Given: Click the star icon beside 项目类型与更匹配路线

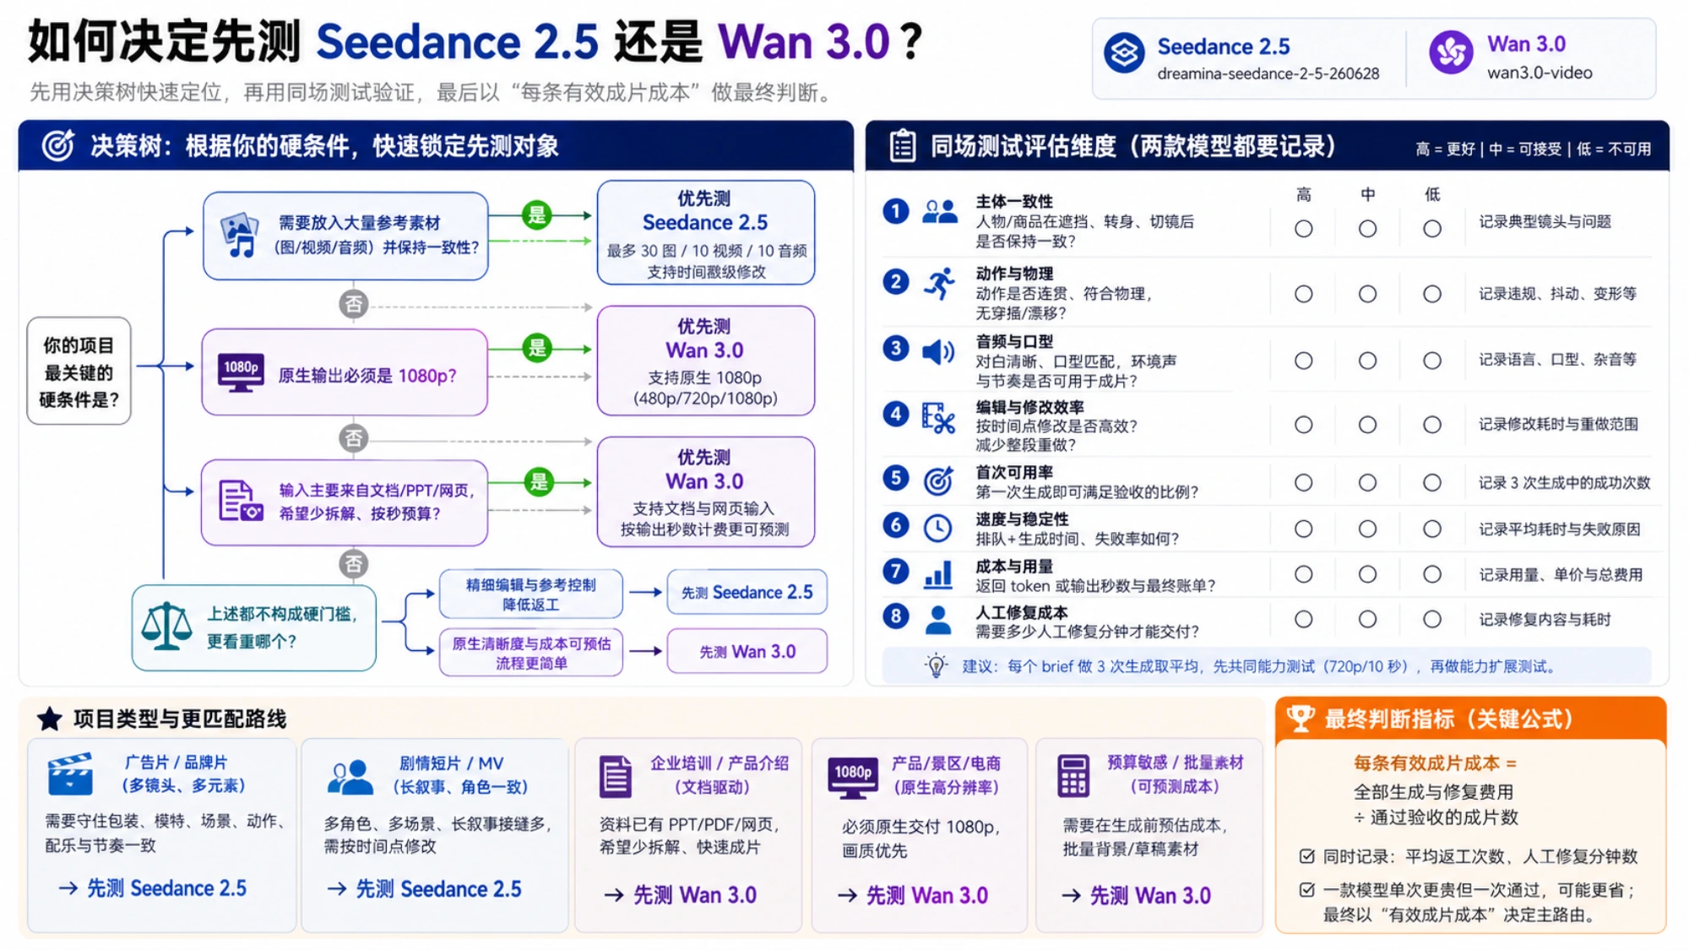Looking at the screenshot, I should tap(50, 719).
